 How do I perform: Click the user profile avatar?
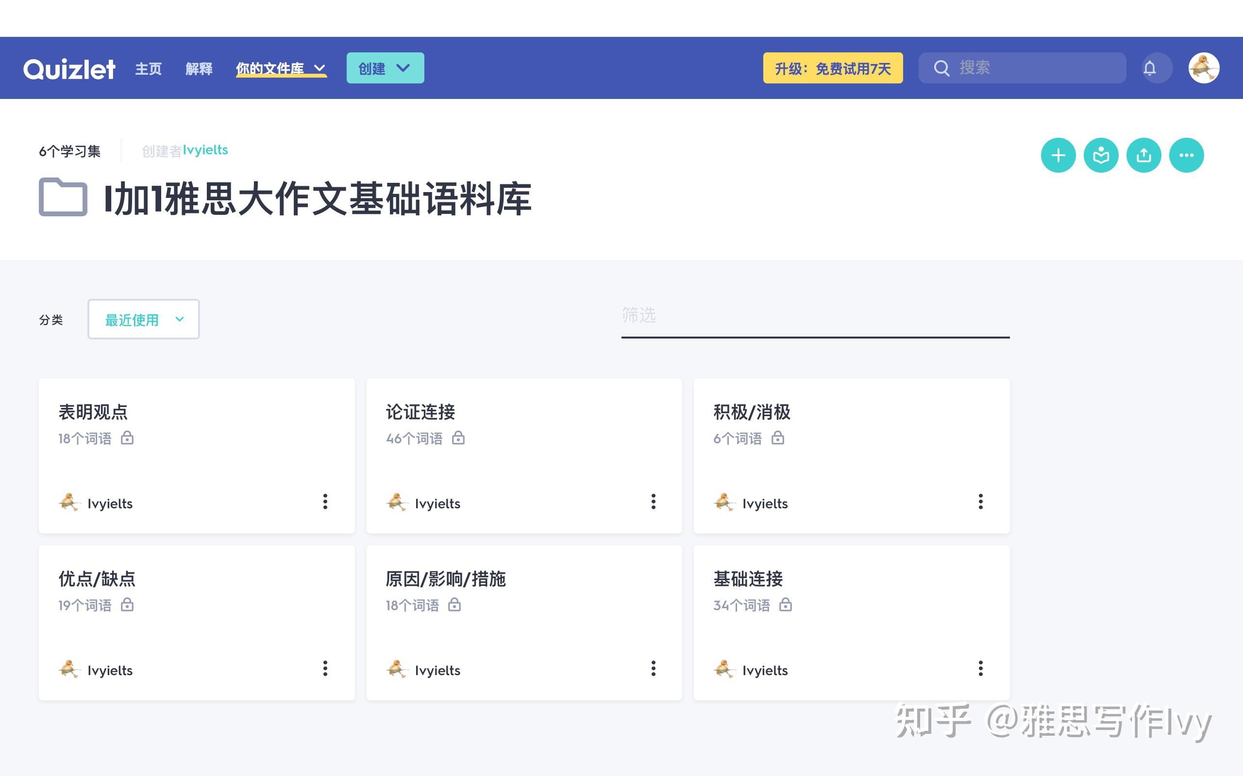click(x=1204, y=68)
